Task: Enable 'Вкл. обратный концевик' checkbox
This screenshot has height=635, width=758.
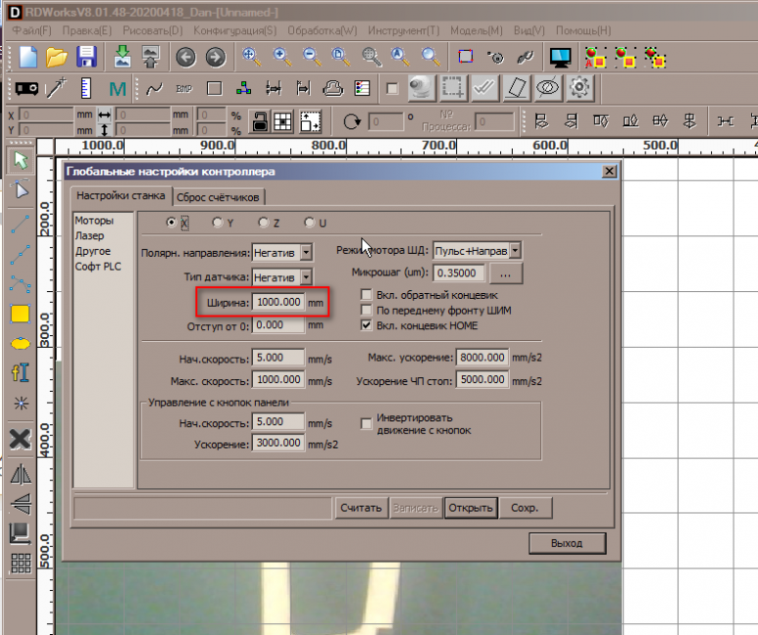Action: [x=367, y=295]
